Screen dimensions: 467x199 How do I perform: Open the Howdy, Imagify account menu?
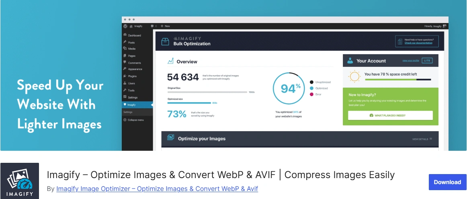pyautogui.click(x=435, y=26)
